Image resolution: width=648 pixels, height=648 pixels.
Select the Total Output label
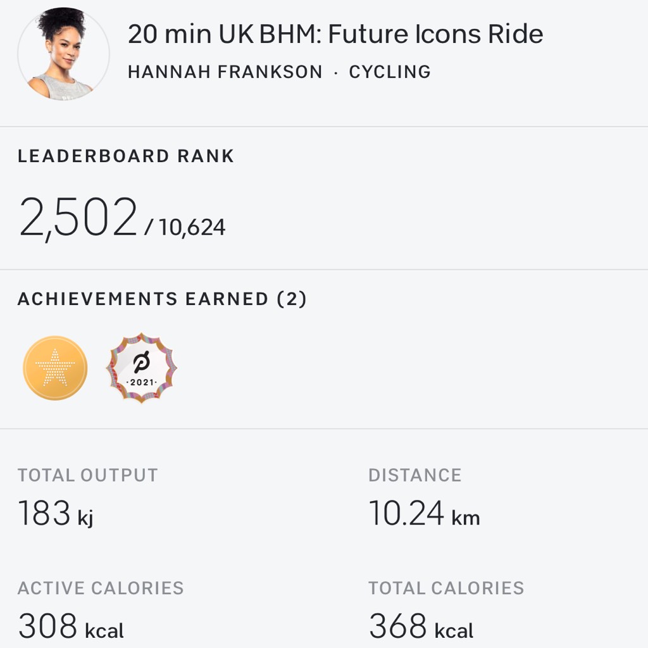(x=87, y=475)
